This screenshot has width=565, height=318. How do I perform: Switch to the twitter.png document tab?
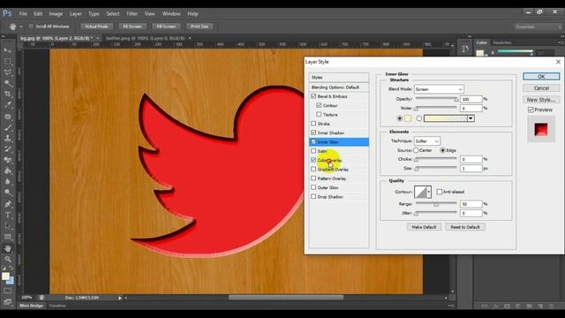pos(145,38)
